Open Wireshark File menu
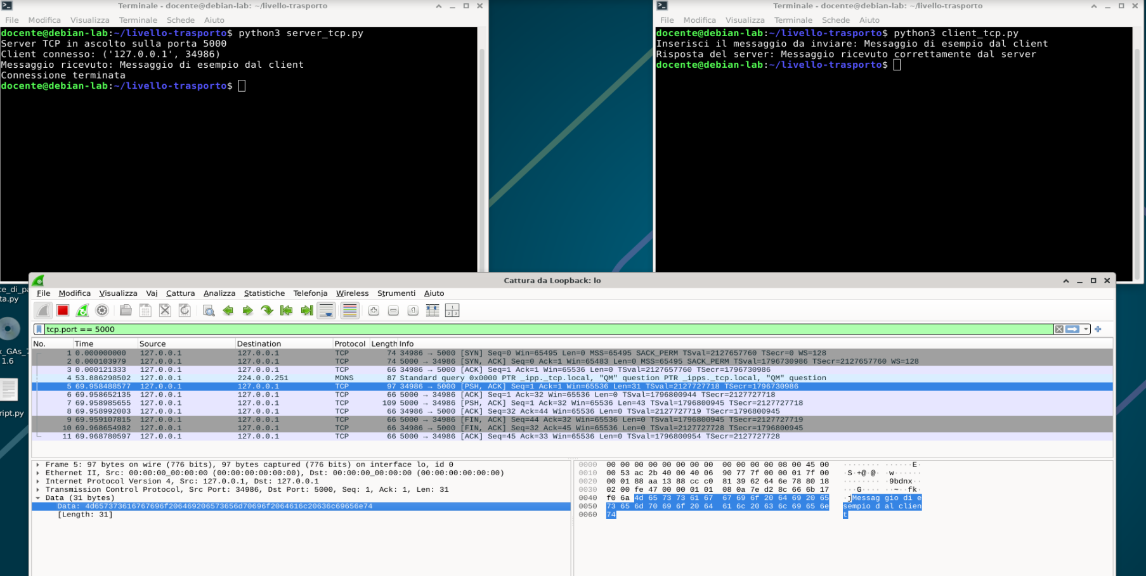The height and width of the screenshot is (576, 1146). click(43, 293)
